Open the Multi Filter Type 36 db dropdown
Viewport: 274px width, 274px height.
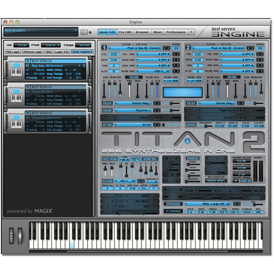pos(125,160)
